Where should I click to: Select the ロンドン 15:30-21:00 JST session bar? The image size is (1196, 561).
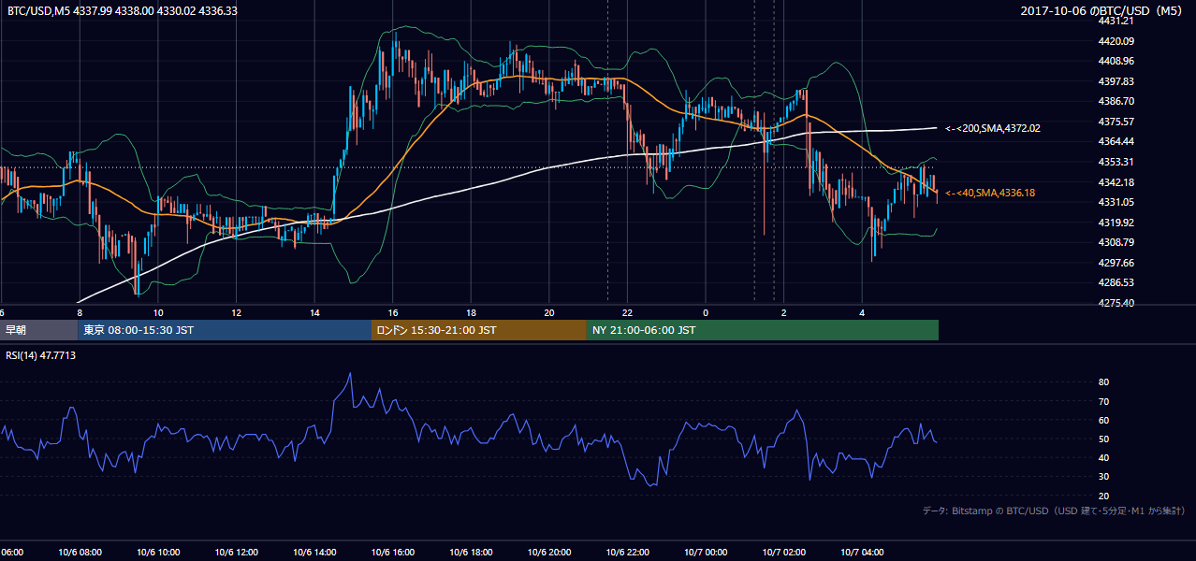coord(479,330)
